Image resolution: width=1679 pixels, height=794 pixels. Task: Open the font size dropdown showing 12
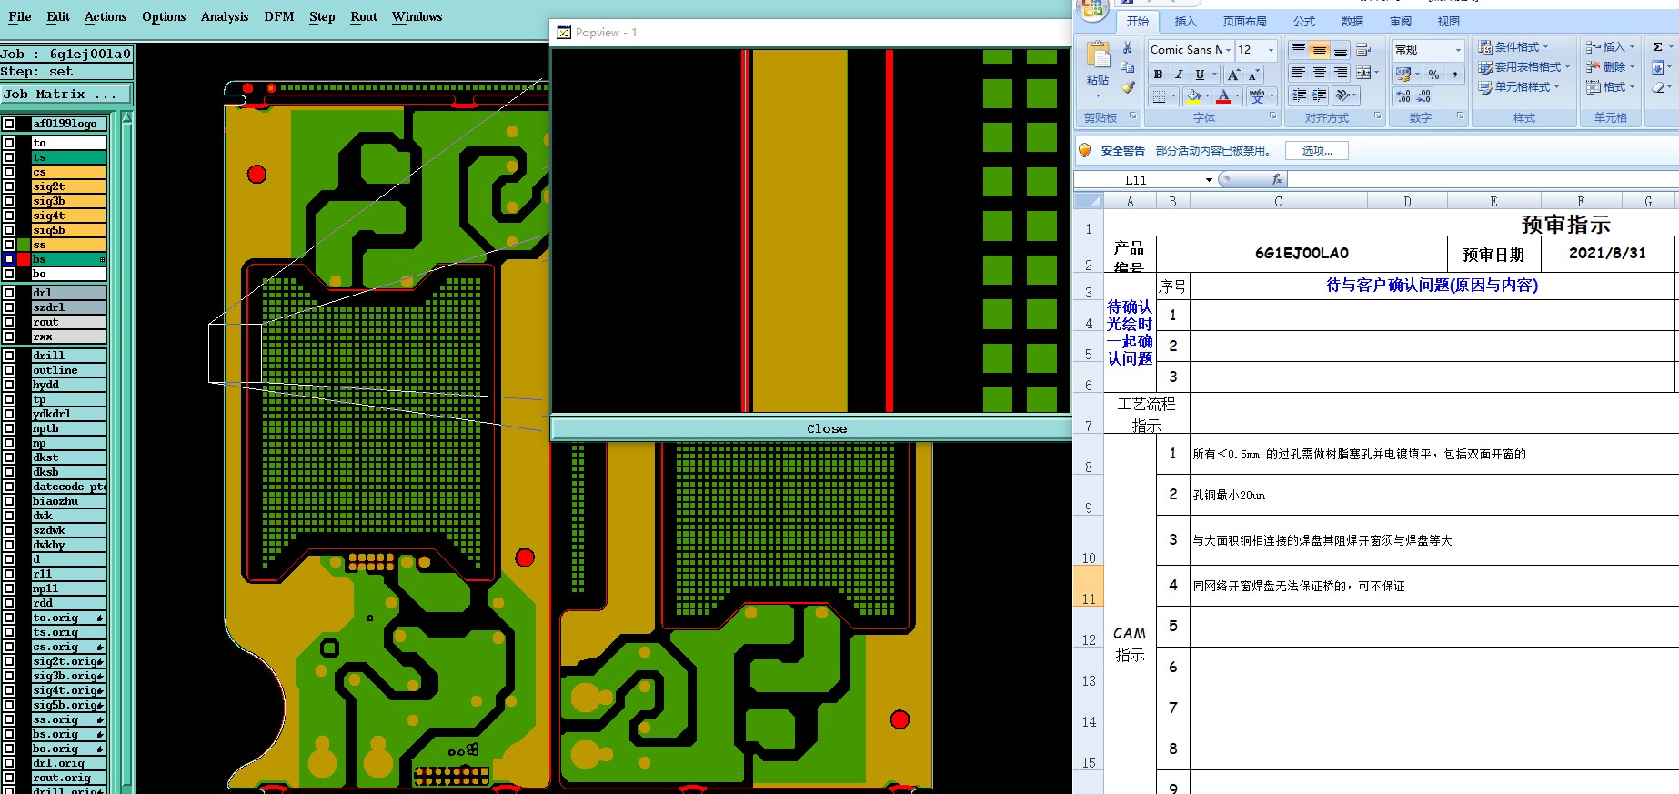1271,50
